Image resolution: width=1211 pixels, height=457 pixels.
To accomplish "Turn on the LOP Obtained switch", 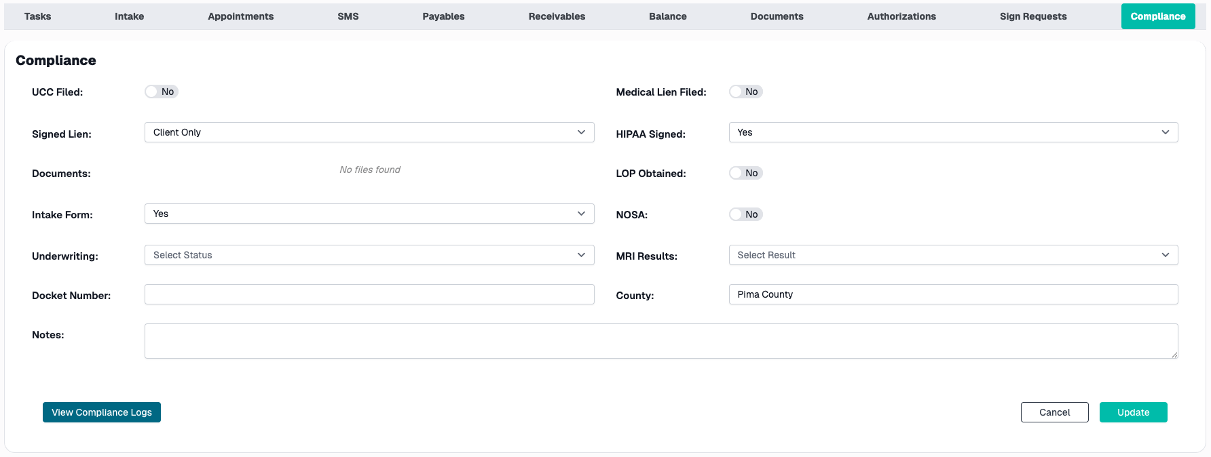I will pos(745,173).
